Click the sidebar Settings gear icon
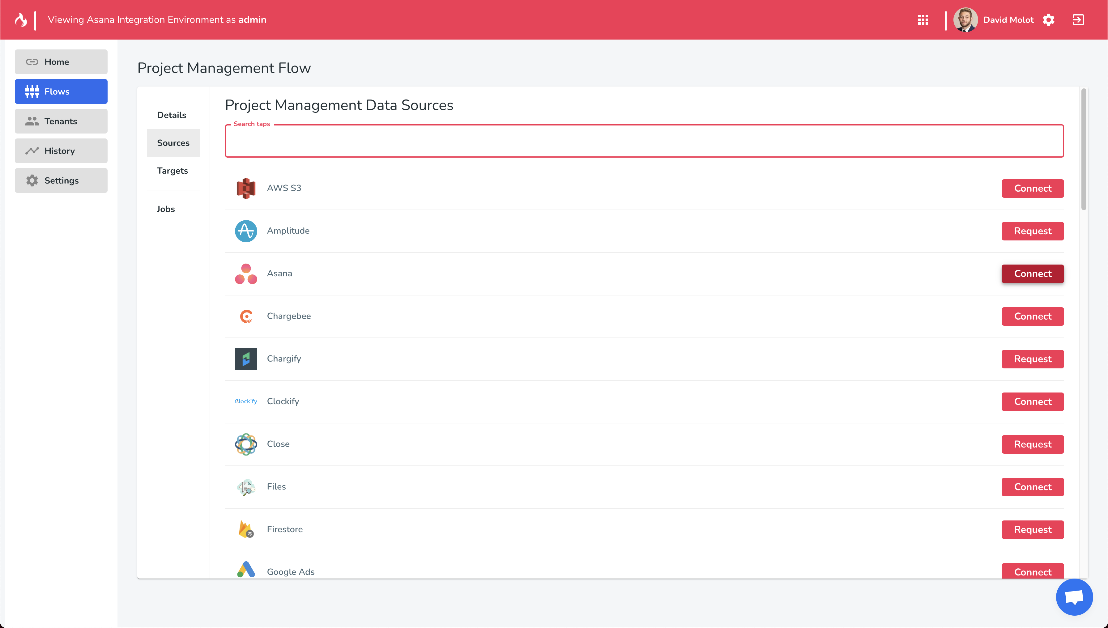 (32, 181)
